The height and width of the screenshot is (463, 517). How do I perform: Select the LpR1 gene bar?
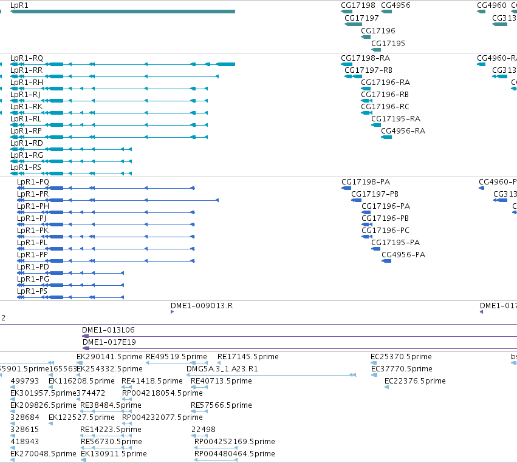pyautogui.click(x=123, y=12)
